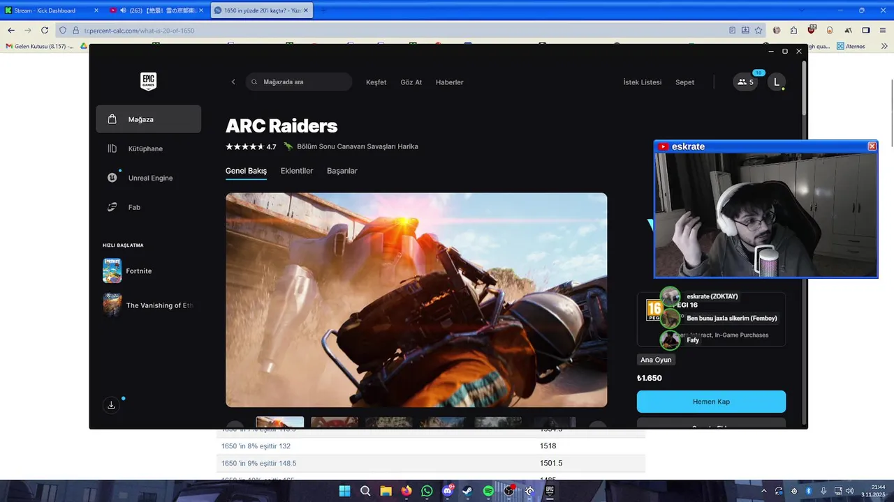Open the Sepet cart
Viewport: 894px width, 502px height.
684,82
